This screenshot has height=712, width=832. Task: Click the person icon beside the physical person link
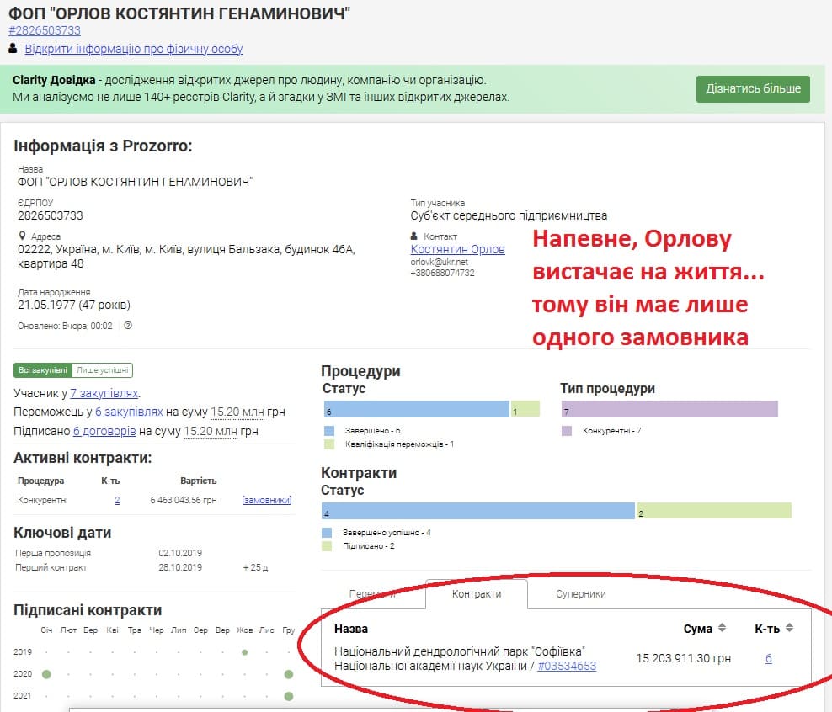click(x=13, y=49)
